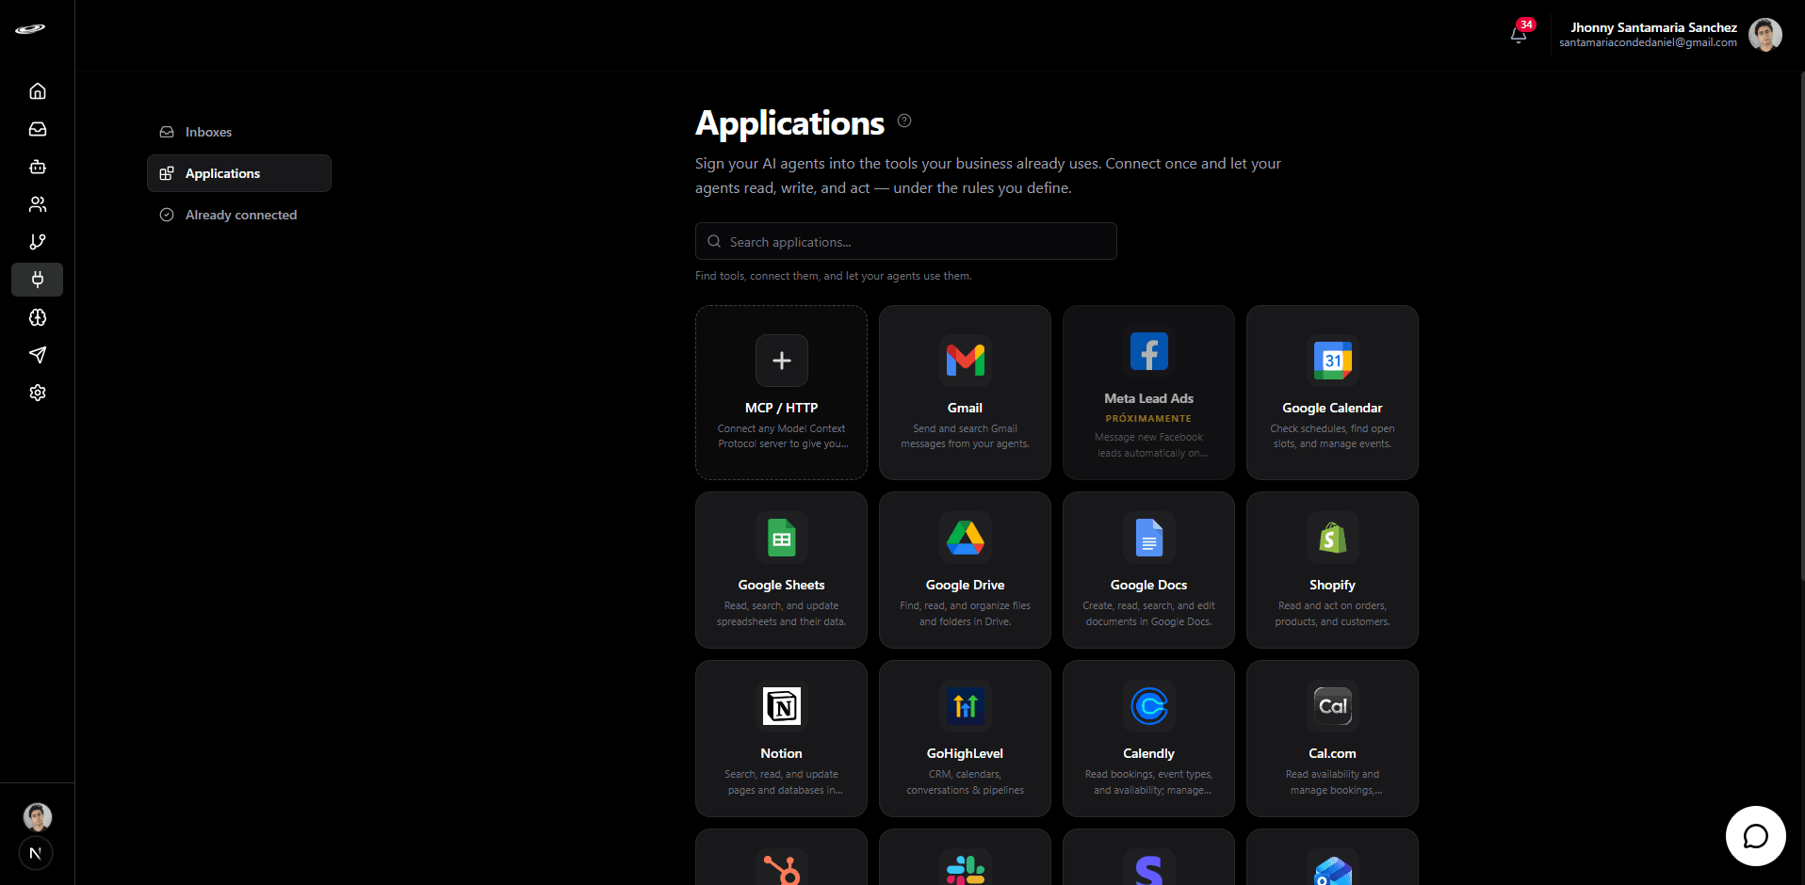Go to Inboxes in the side menu
This screenshot has width=1805, height=885.
(239, 132)
